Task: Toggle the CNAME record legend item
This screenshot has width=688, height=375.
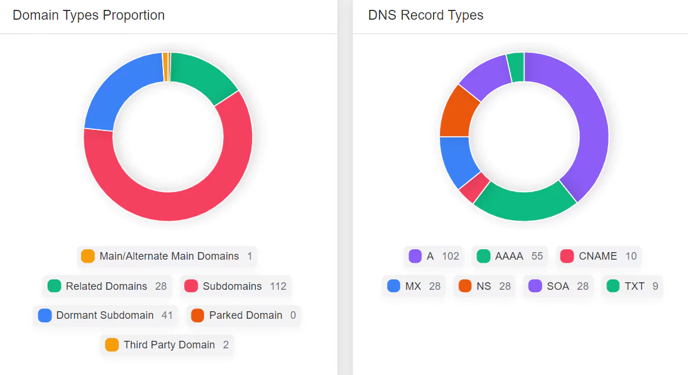Action: 599,256
